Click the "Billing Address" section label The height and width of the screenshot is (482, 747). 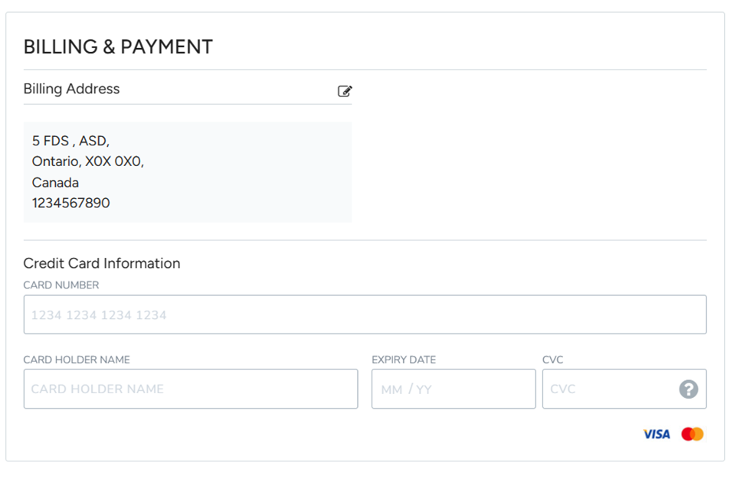71,89
